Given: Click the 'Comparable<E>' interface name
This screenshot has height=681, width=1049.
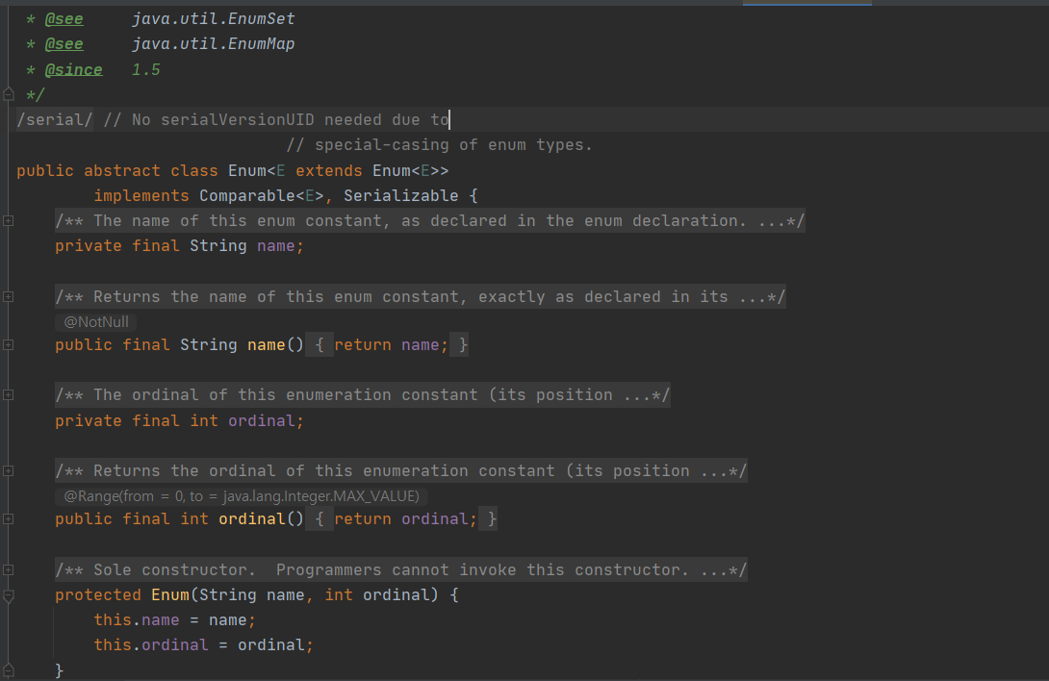Looking at the screenshot, I should pyautogui.click(x=262, y=196).
